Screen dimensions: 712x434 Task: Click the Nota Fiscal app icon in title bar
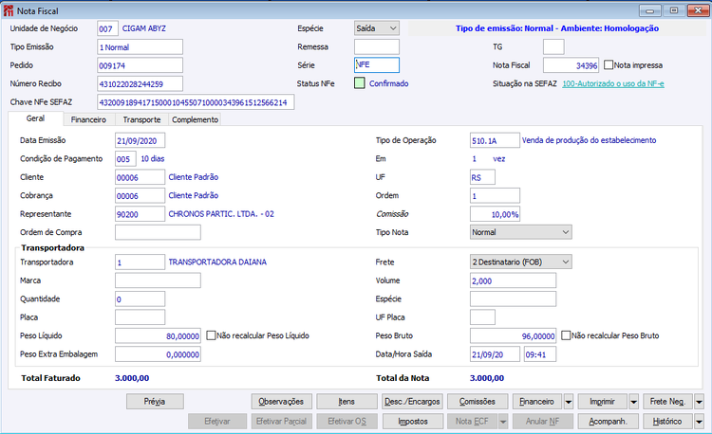tap(9, 10)
